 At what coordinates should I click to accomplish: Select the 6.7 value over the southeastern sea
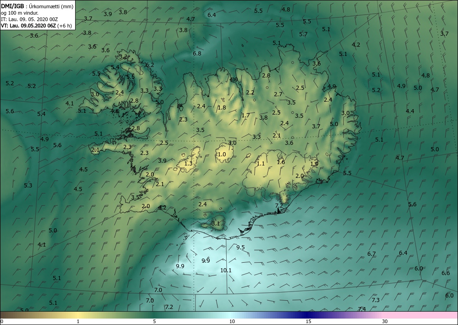371,253
